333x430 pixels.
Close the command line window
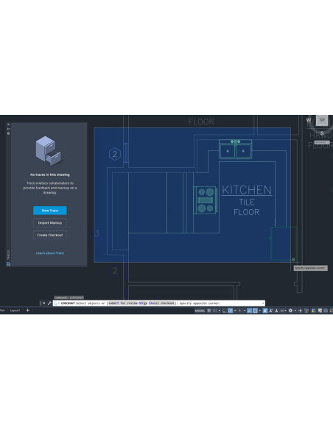[x=43, y=303]
